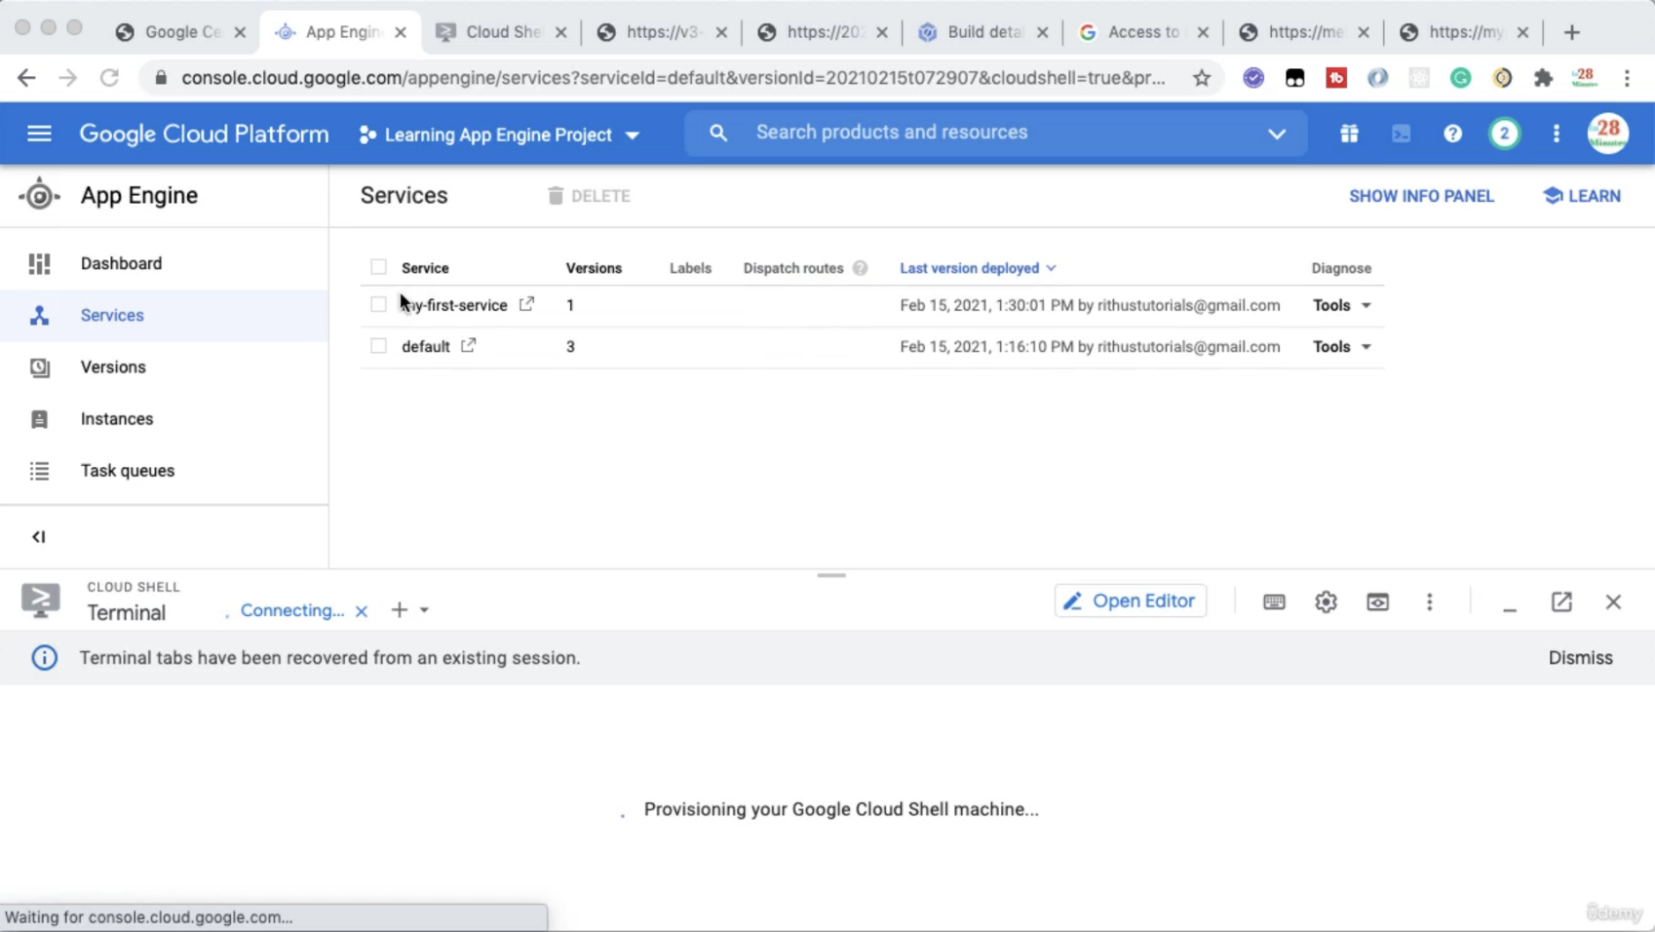Click the account avatar in header

coord(1608,134)
